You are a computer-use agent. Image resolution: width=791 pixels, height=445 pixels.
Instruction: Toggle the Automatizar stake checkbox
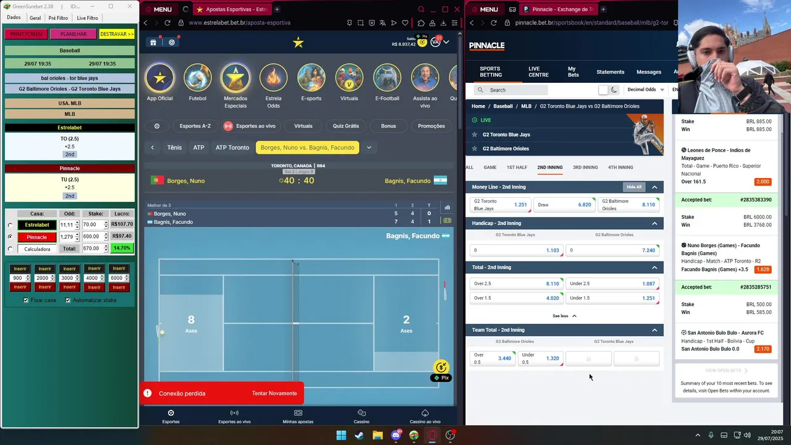click(x=68, y=300)
